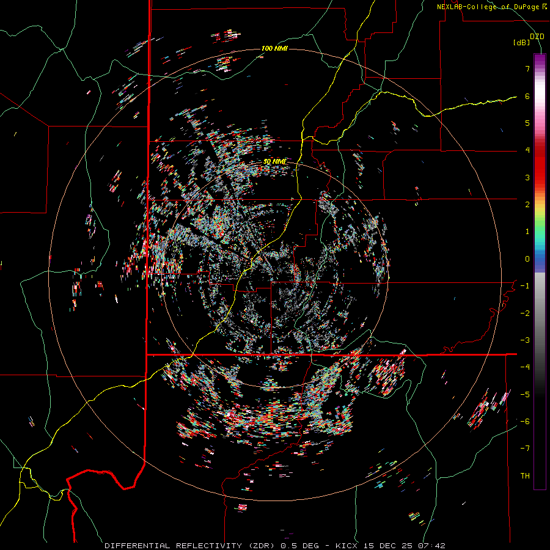
Task: Click the -2 value on the legend
Action: (x=525, y=313)
